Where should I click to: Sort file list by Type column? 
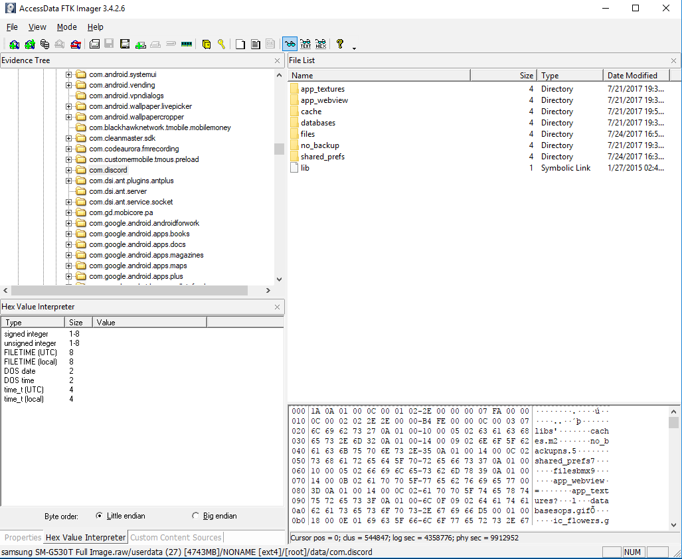[570, 76]
